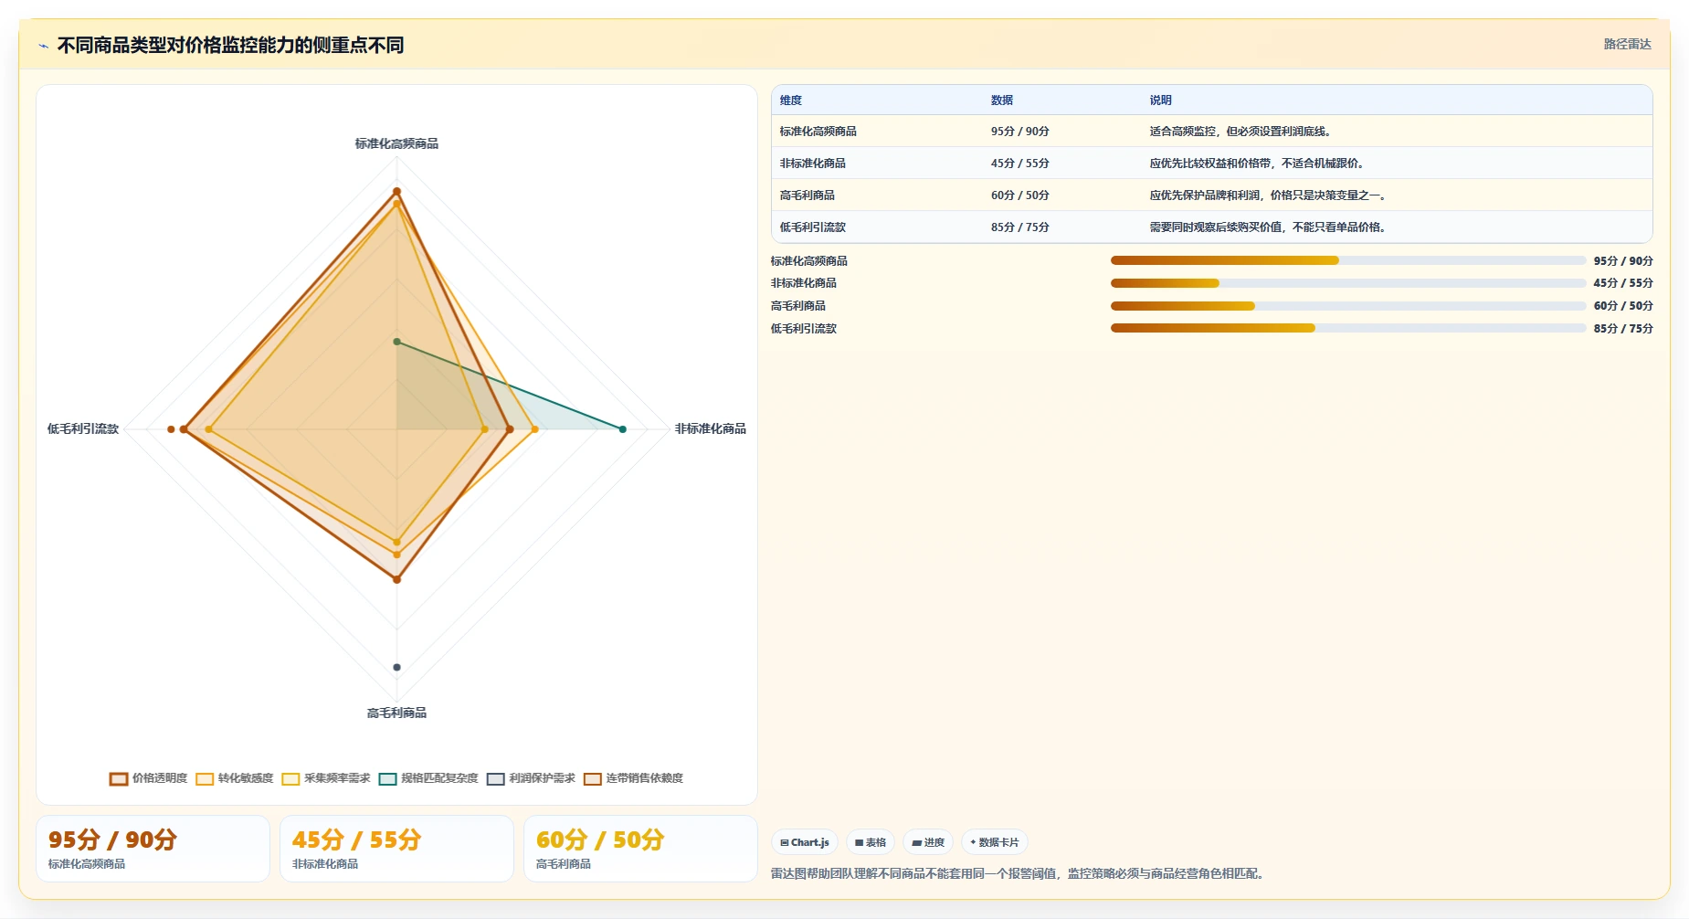Click the table cell 85分 / 75分
Screen dimensions: 1689x919
coord(1020,227)
